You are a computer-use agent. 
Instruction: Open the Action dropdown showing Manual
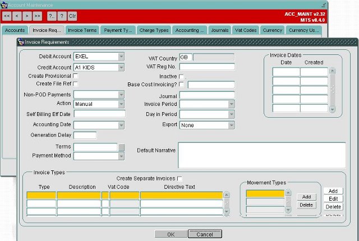121,104
